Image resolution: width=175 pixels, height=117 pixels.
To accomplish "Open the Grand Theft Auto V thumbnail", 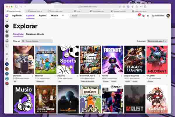I will pos(90,60).
